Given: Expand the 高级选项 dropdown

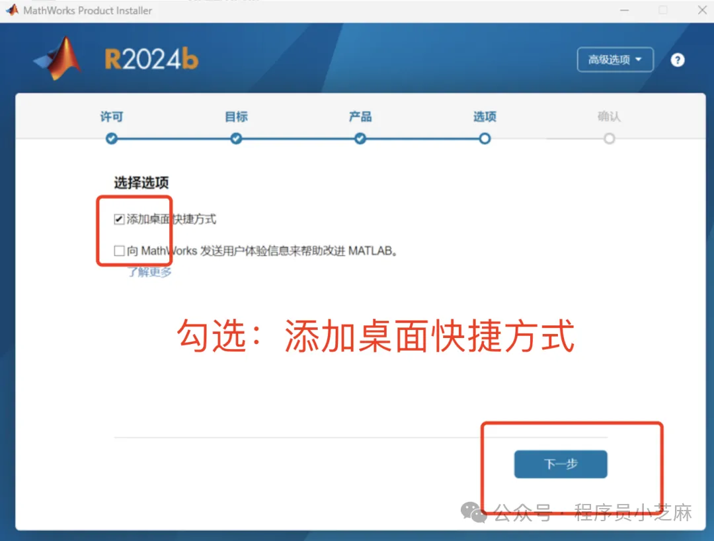Looking at the screenshot, I should tap(615, 60).
